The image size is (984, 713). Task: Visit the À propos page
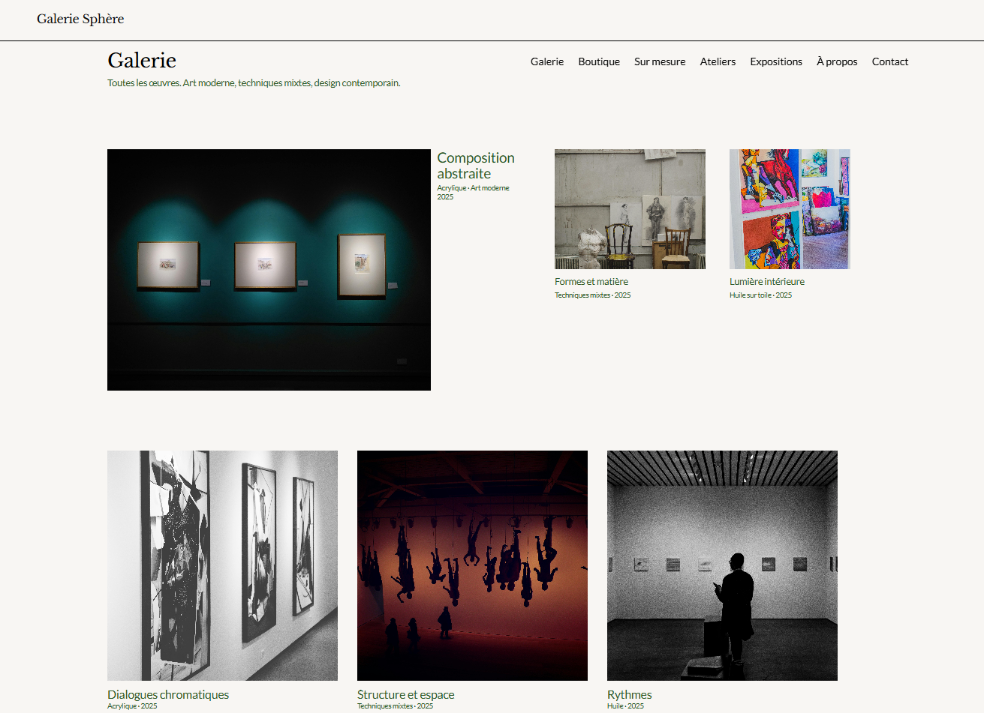click(836, 61)
